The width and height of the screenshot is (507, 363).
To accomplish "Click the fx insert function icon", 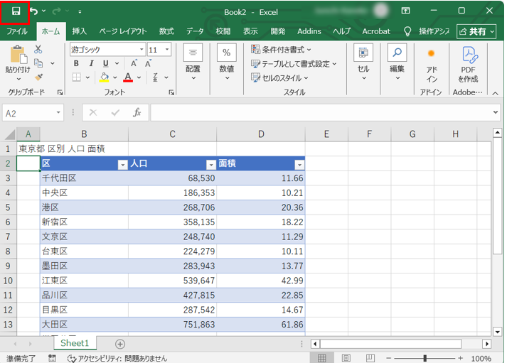I will click(x=137, y=113).
